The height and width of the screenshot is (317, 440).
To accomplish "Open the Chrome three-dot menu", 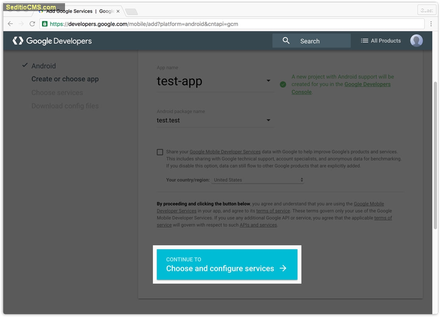I will tap(431, 24).
